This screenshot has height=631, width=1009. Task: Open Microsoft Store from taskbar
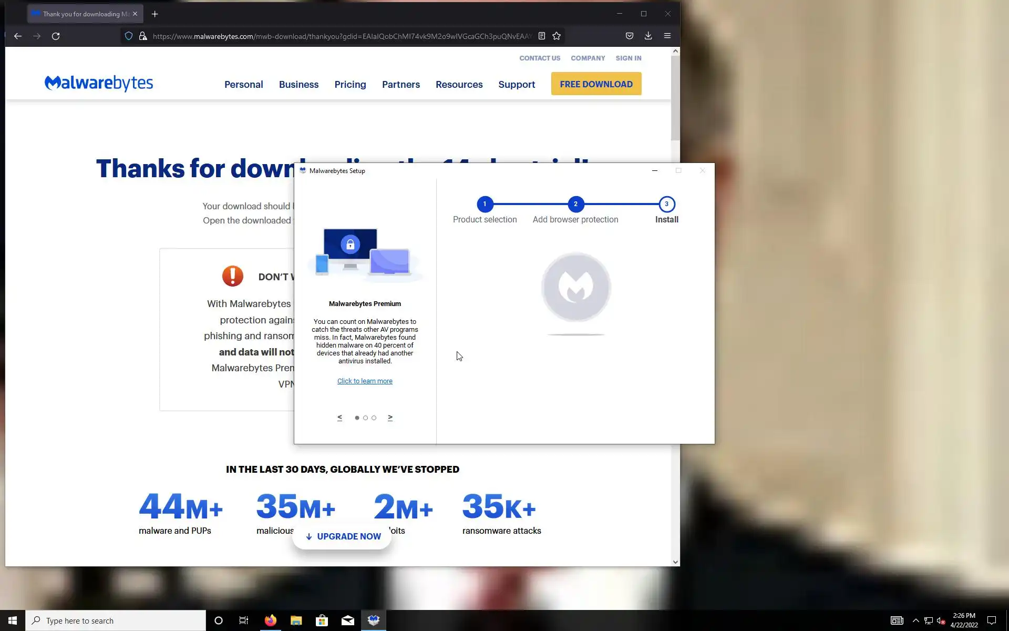[322, 620]
